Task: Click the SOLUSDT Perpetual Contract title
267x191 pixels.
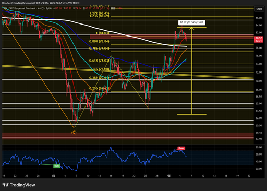Action: (19, 8)
